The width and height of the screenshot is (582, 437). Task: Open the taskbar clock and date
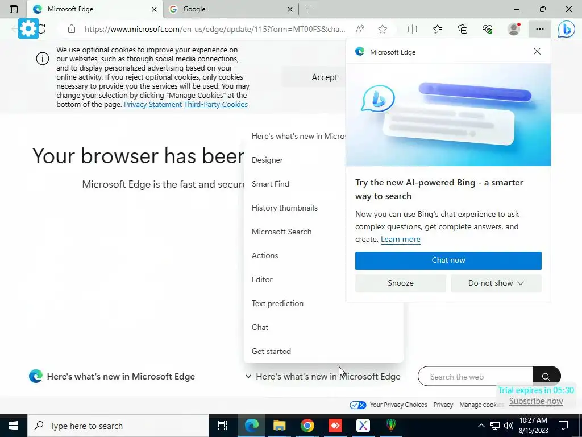click(x=533, y=426)
